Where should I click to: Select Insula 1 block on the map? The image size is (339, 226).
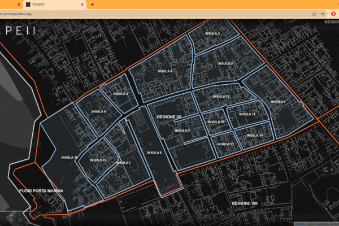tap(278, 102)
